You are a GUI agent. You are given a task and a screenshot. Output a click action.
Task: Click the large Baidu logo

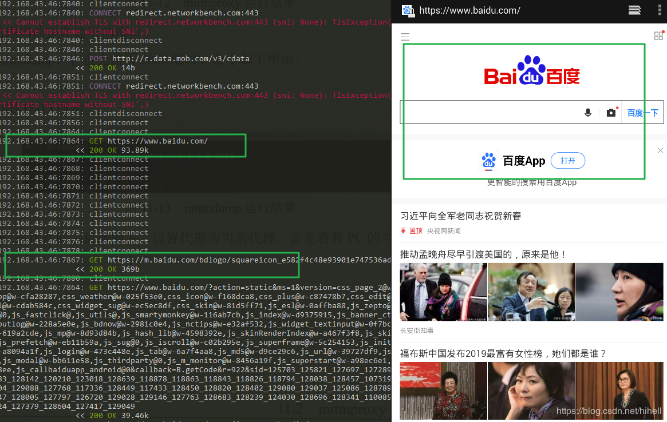pos(531,71)
